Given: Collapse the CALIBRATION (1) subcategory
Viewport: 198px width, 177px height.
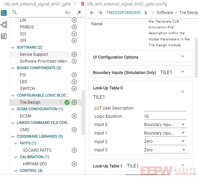Looking at the screenshot, I should pos(16,157).
